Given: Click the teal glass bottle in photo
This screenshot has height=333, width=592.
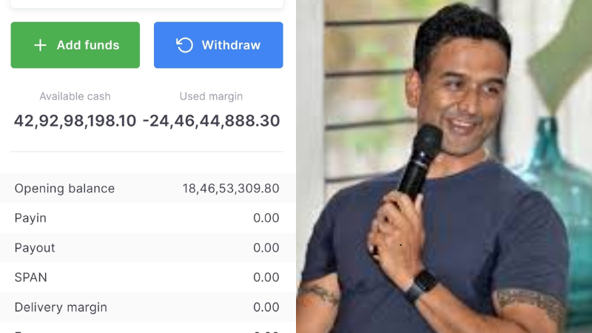Looking at the screenshot, I should 559,212.
